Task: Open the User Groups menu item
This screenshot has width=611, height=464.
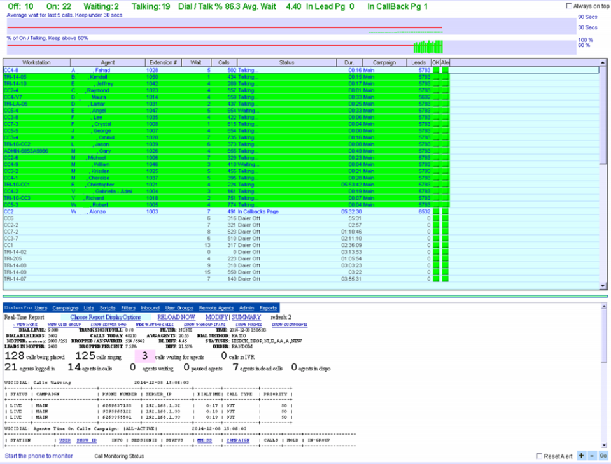Action: point(179,308)
